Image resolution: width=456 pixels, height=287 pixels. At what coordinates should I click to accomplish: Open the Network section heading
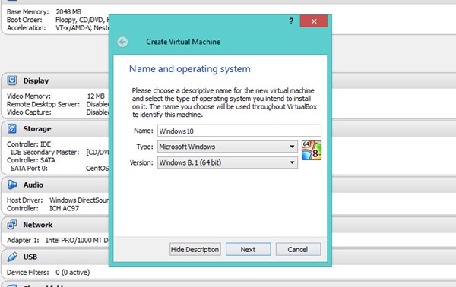tap(38, 225)
